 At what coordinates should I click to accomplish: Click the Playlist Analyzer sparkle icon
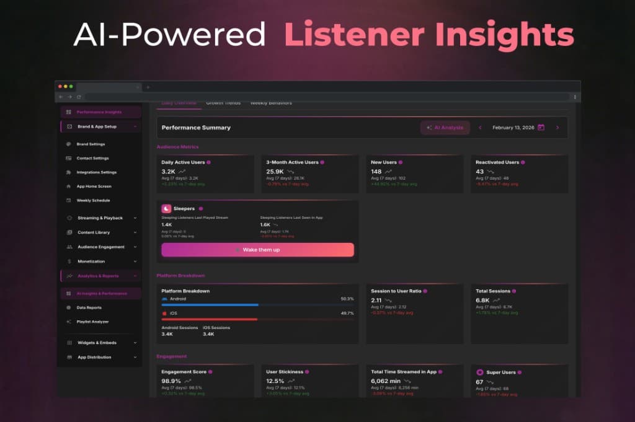[x=68, y=322]
